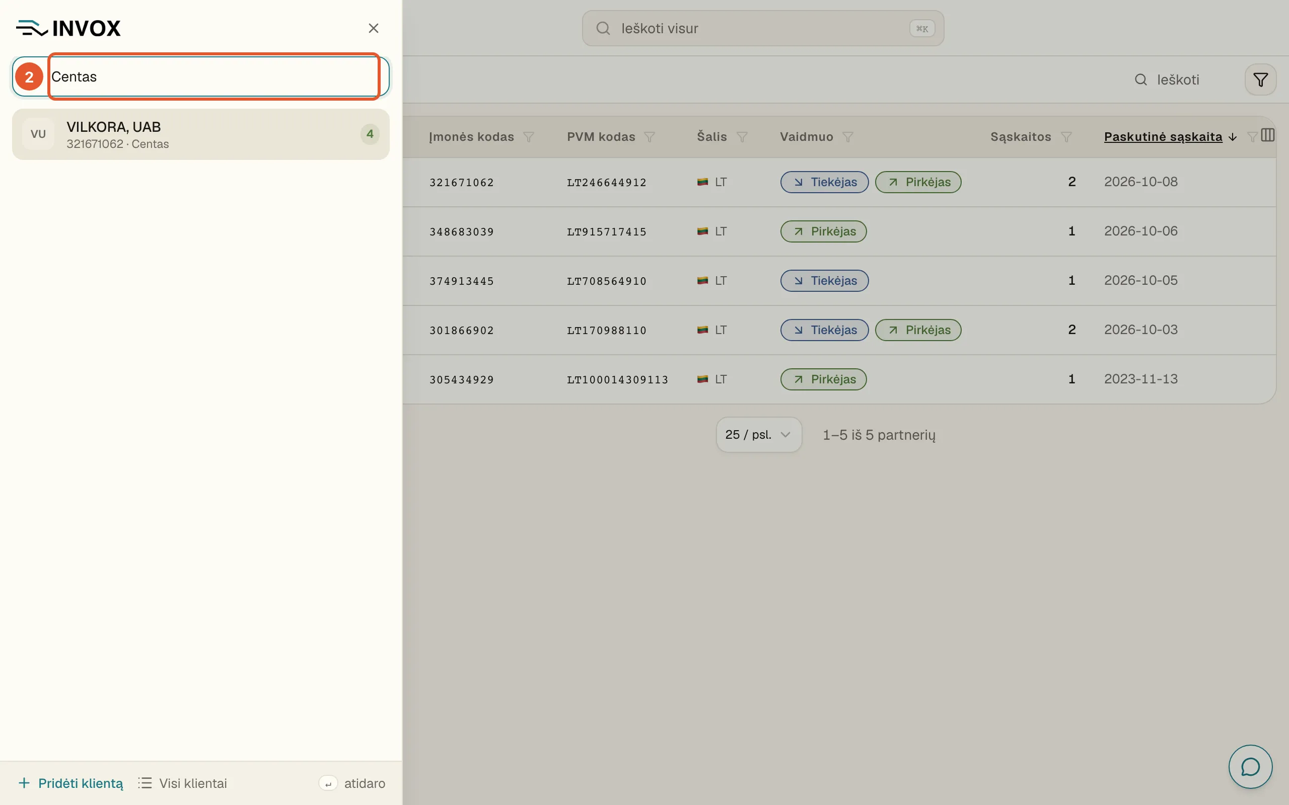Screen dimensions: 1289x805
Task: Click Pirkėjas tag in row 348683039
Action: click(823, 231)
